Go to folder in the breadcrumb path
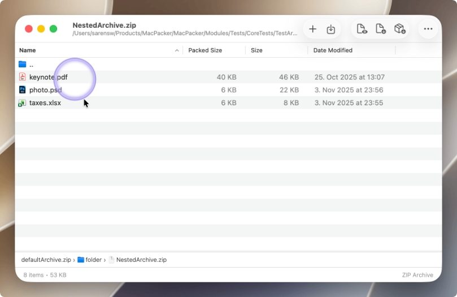Image resolution: width=457 pixels, height=297 pixels. [94, 260]
